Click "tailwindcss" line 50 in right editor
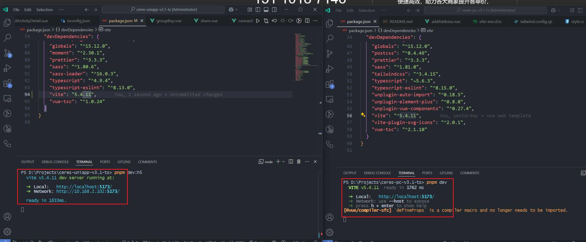Image resolution: width=586 pixels, height=242 pixels. tap(406, 74)
